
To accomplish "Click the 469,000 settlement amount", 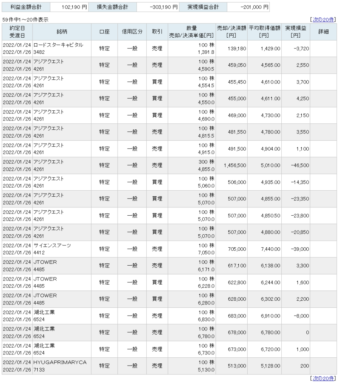I will point(237,115).
